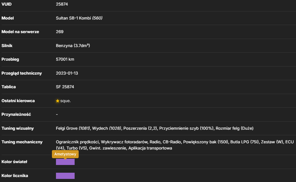Click Powiększony bak (150l) entry

point(206,142)
